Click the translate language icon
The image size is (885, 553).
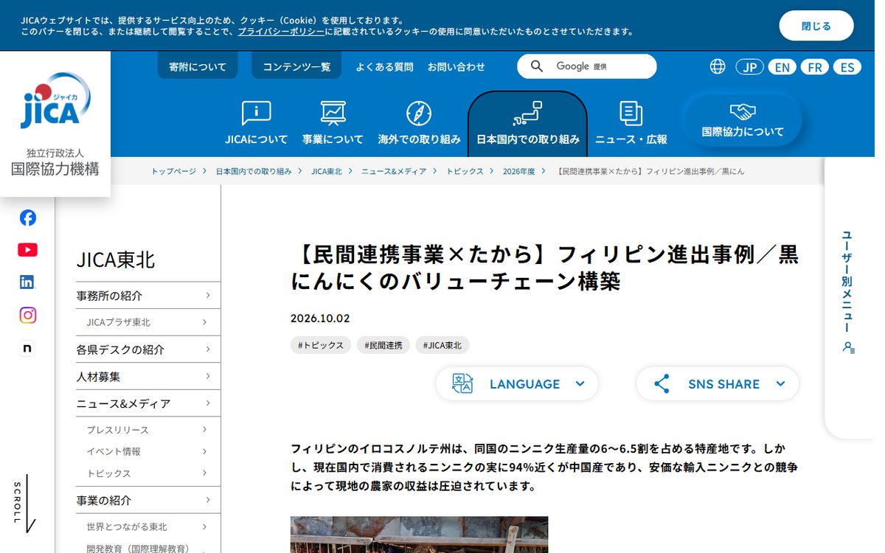(462, 383)
